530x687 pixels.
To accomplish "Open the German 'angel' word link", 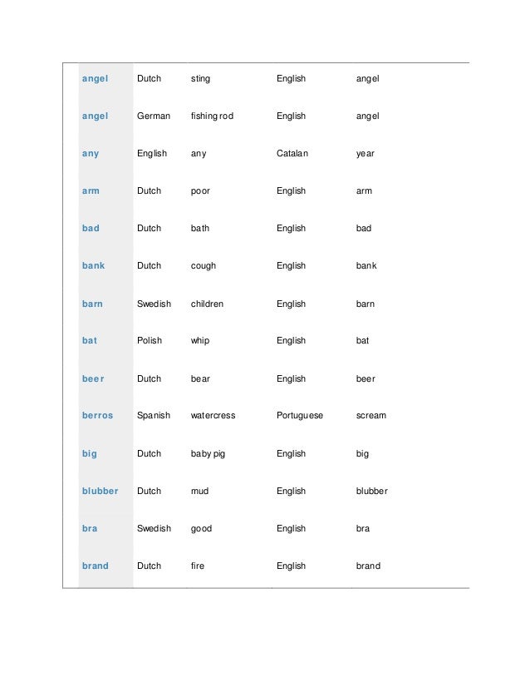I will pyautogui.click(x=95, y=116).
